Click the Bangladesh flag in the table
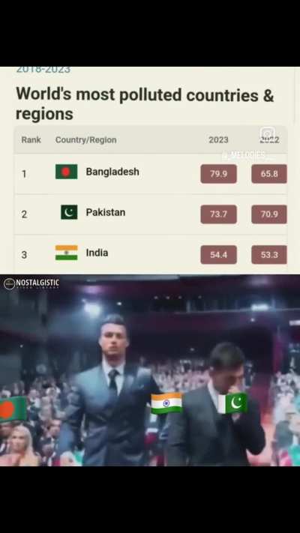 point(66,172)
